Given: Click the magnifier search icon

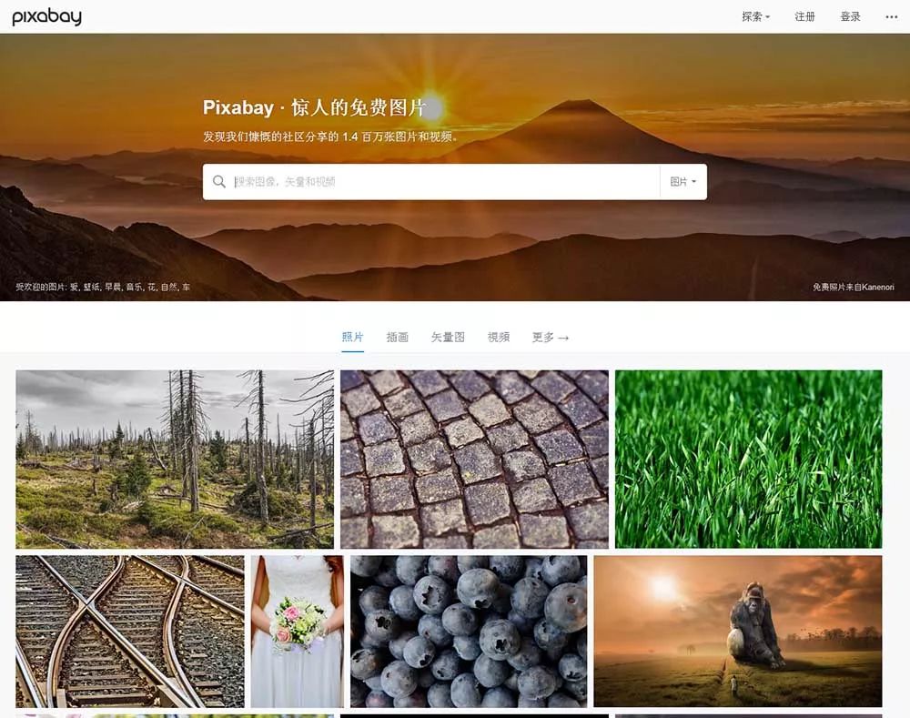Looking at the screenshot, I should coord(218,182).
